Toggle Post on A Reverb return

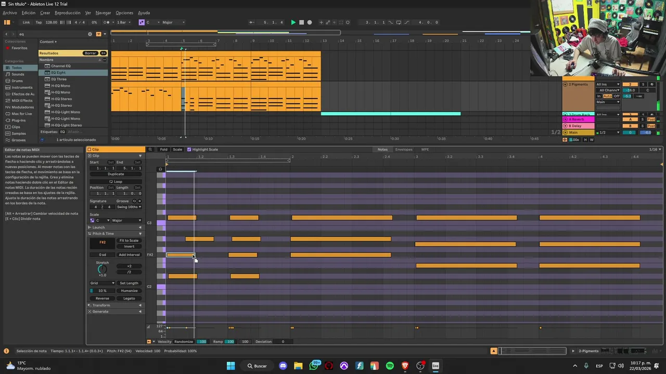coord(651,119)
